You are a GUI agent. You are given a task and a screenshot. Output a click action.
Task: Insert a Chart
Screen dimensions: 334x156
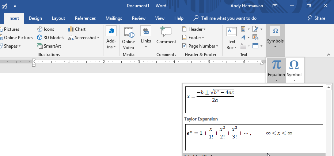tap(77, 29)
